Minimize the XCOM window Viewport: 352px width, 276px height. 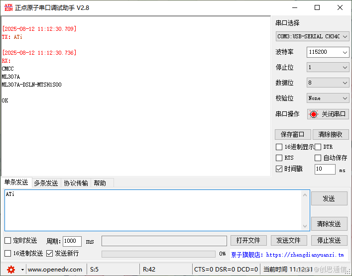coord(295,7)
